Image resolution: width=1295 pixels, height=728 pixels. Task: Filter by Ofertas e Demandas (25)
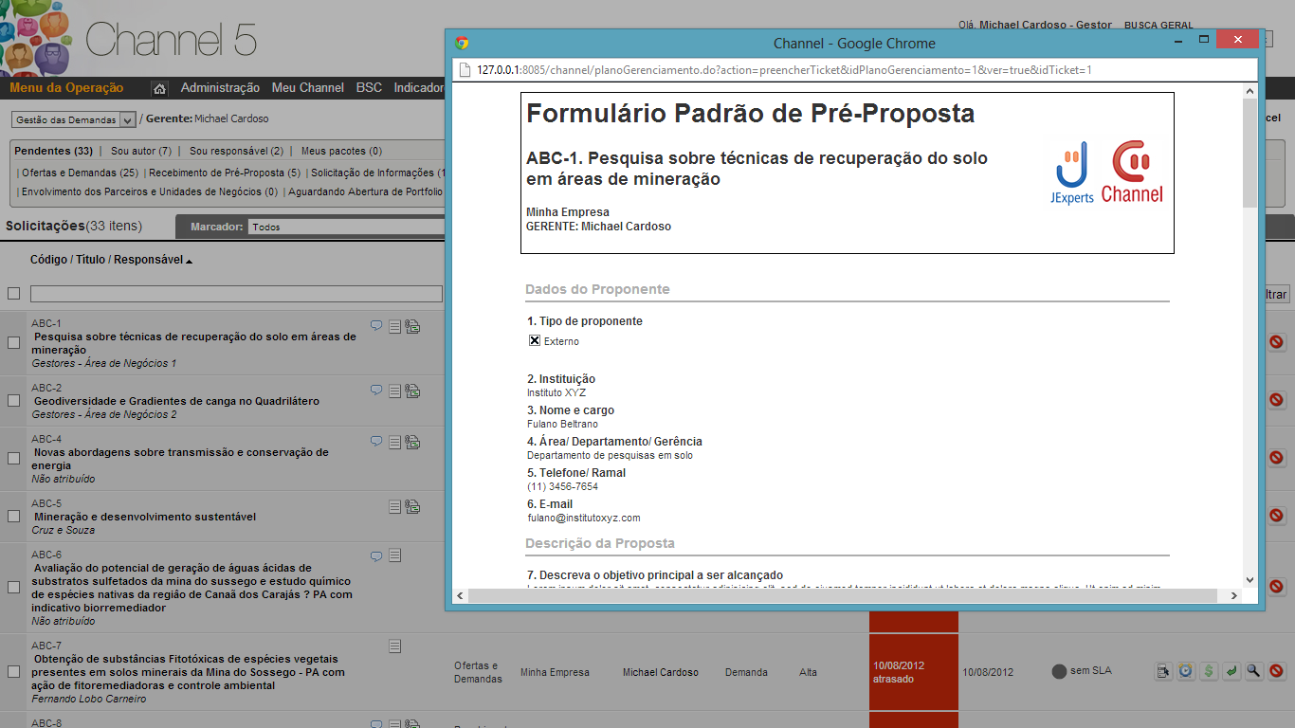(80, 173)
